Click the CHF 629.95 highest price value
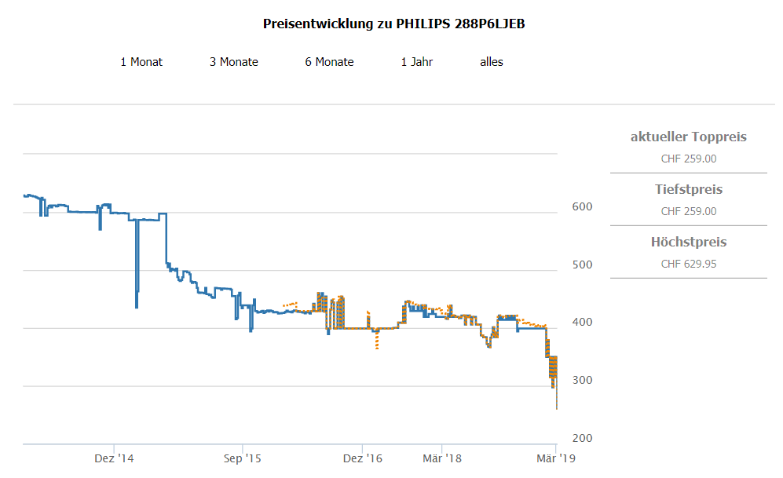 [689, 264]
